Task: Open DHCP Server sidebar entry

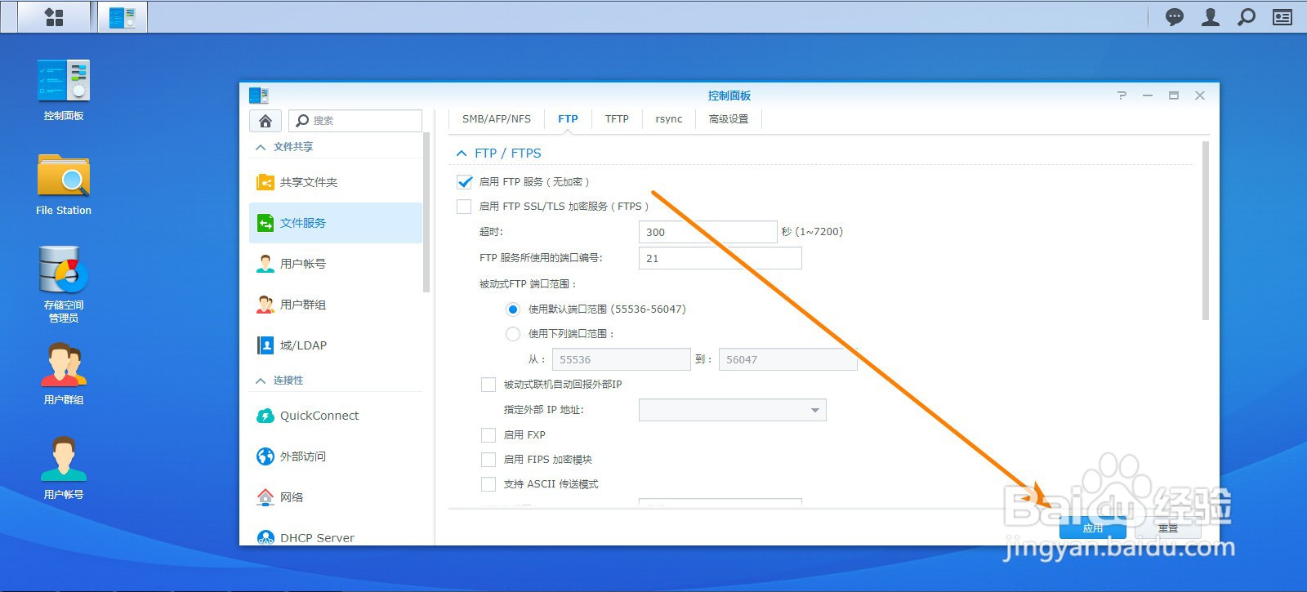Action: [336, 536]
